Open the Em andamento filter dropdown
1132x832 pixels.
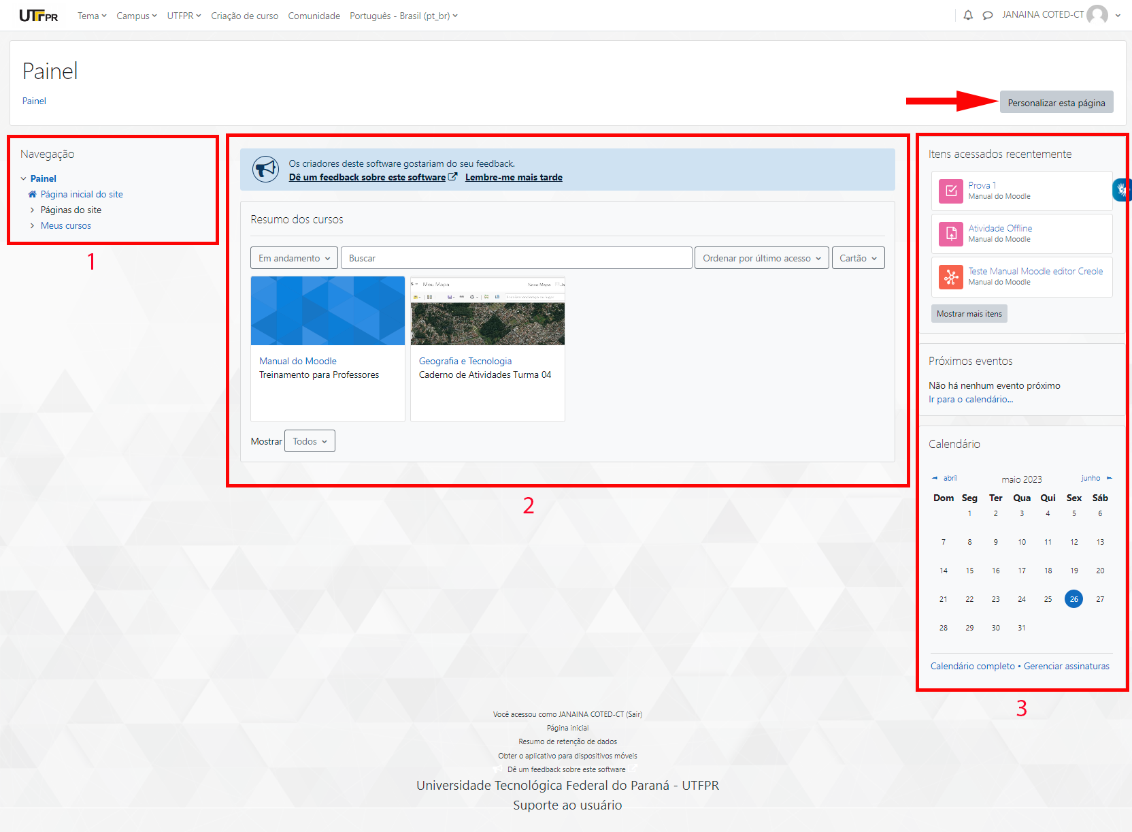pos(294,257)
